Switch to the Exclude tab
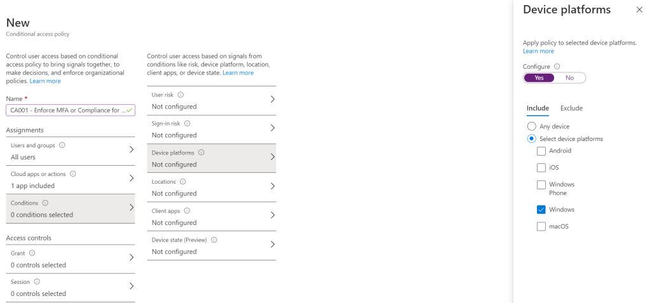 [x=571, y=108]
